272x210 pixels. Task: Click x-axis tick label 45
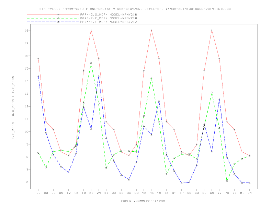click(x=151, y=193)
